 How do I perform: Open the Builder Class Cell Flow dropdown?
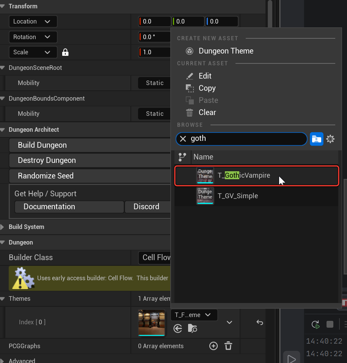click(155, 258)
